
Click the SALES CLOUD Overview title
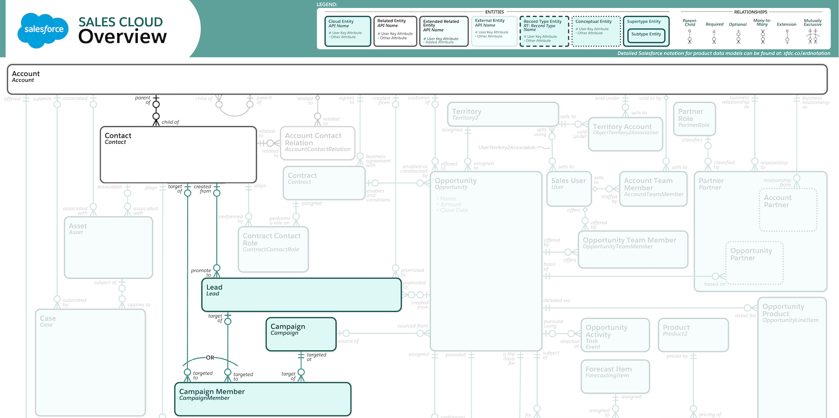click(122, 30)
